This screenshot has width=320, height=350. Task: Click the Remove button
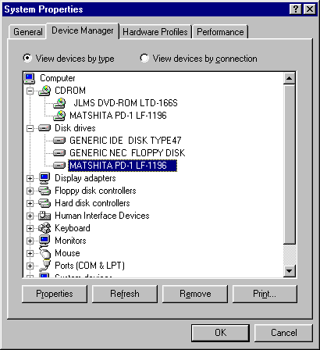point(195,294)
